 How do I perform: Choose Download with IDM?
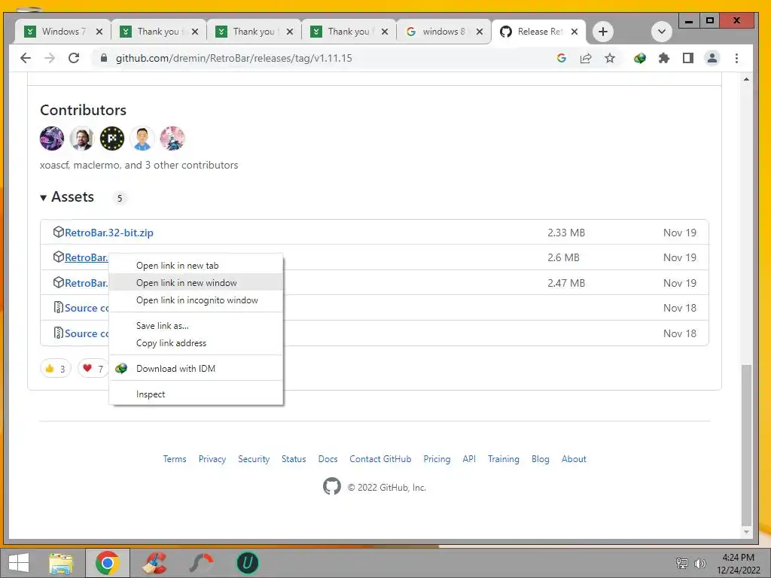tap(197, 369)
